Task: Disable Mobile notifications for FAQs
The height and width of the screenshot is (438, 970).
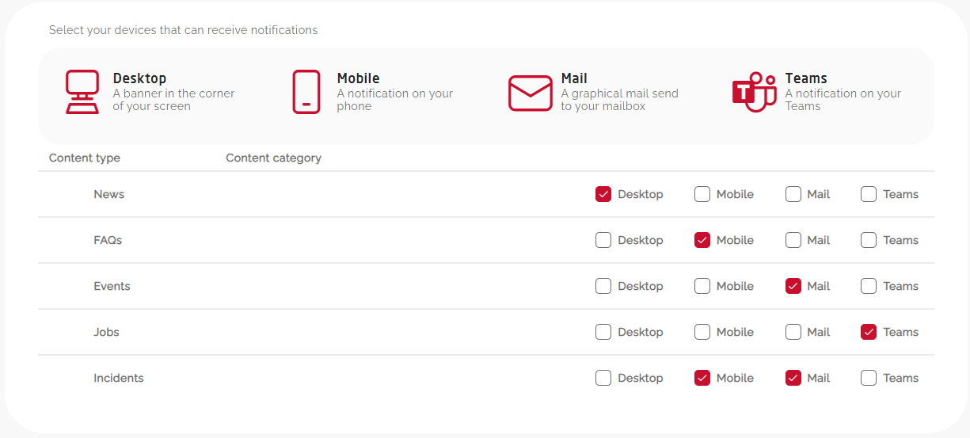Action: 702,240
